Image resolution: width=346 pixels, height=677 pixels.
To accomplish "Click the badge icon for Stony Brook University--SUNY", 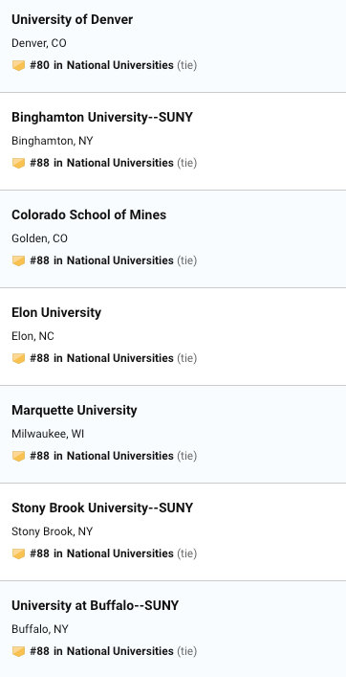I will coord(18,553).
